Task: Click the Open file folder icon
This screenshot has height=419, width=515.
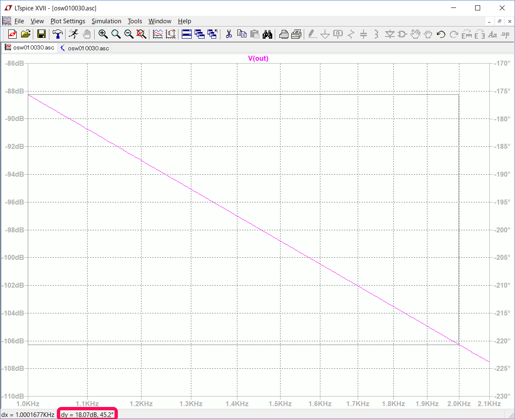Action: point(26,34)
